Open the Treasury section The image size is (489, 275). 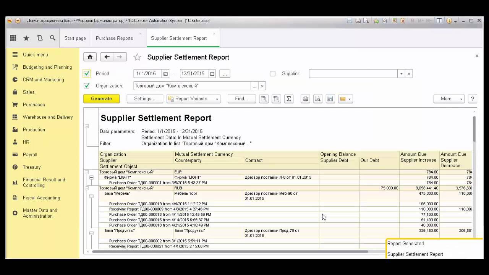(x=32, y=167)
